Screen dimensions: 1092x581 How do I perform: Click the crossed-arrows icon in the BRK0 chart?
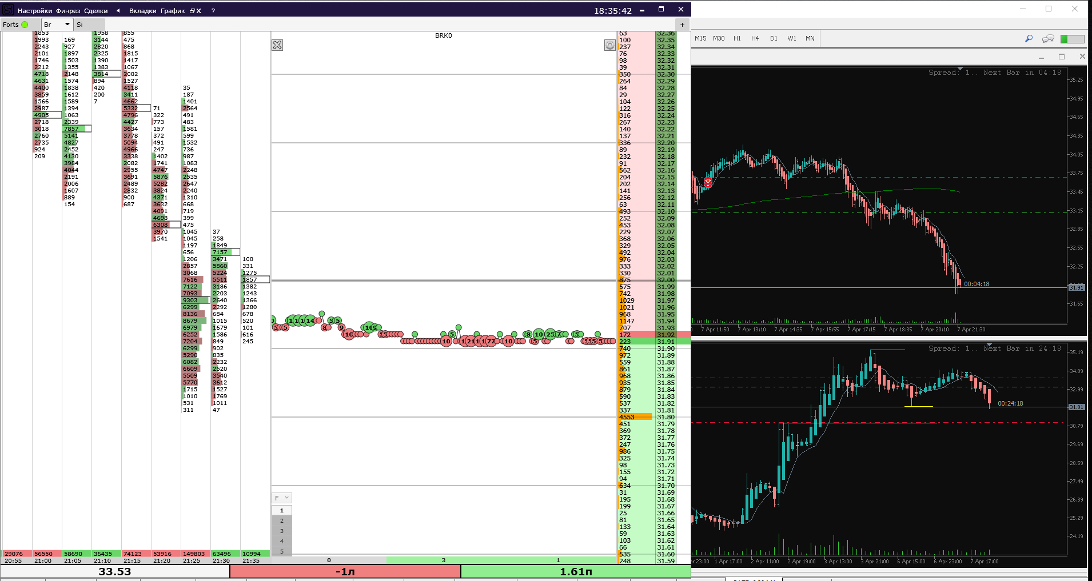pyautogui.click(x=277, y=45)
